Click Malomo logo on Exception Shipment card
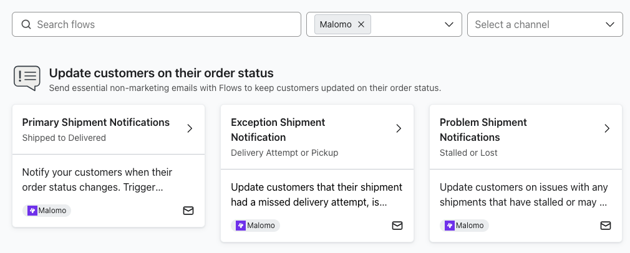 pos(241,226)
